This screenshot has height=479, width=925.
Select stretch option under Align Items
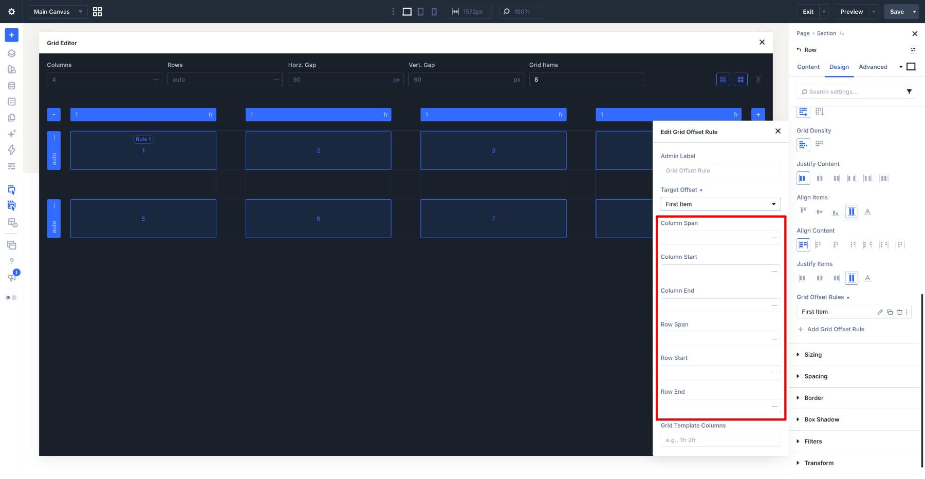pos(852,212)
